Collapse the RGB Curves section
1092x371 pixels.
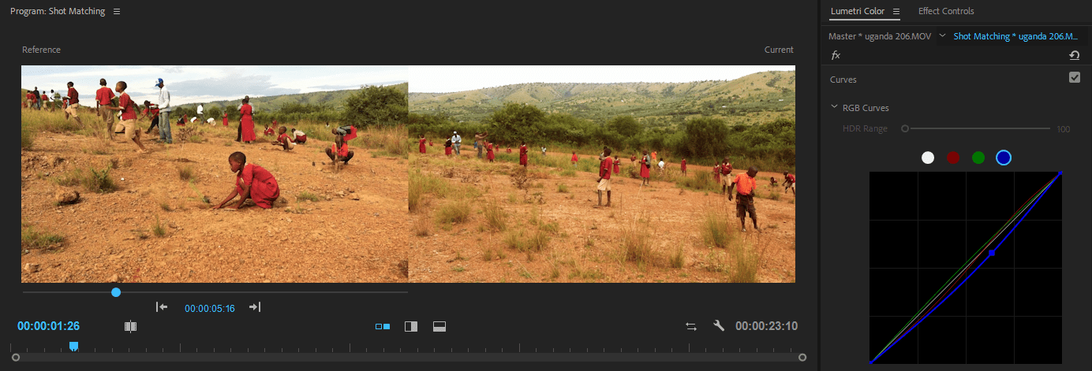click(x=834, y=107)
